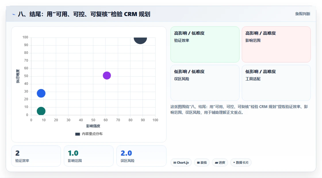Click the 进度 tag chip
322x178 pixels.
click(x=220, y=163)
